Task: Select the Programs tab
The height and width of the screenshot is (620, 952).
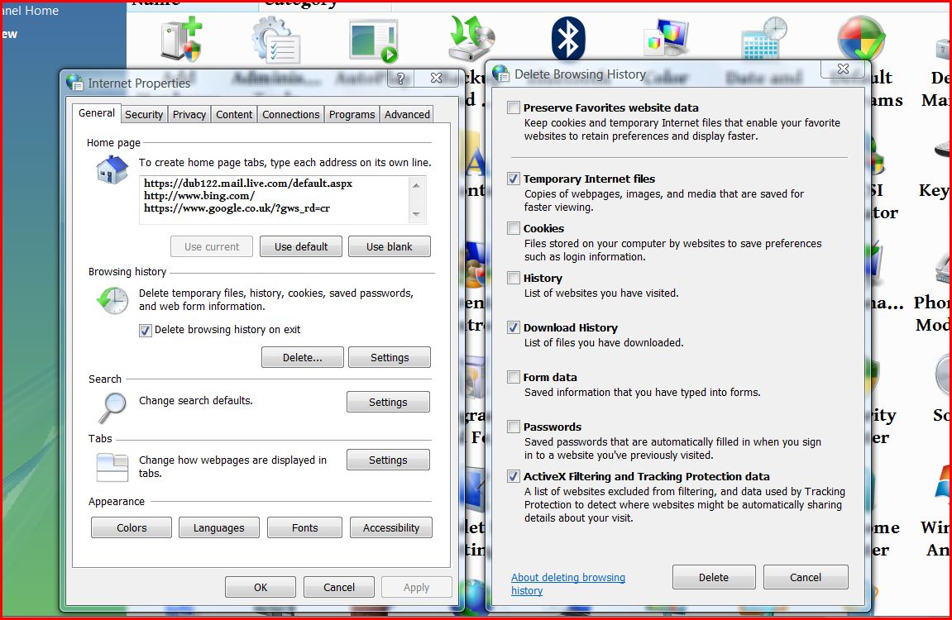Action: (x=352, y=114)
